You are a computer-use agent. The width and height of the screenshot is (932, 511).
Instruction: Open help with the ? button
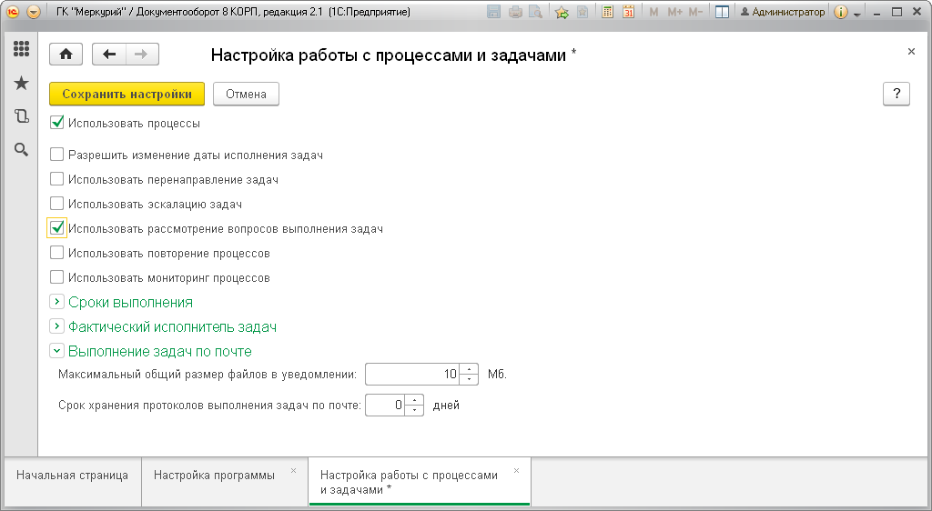[897, 94]
